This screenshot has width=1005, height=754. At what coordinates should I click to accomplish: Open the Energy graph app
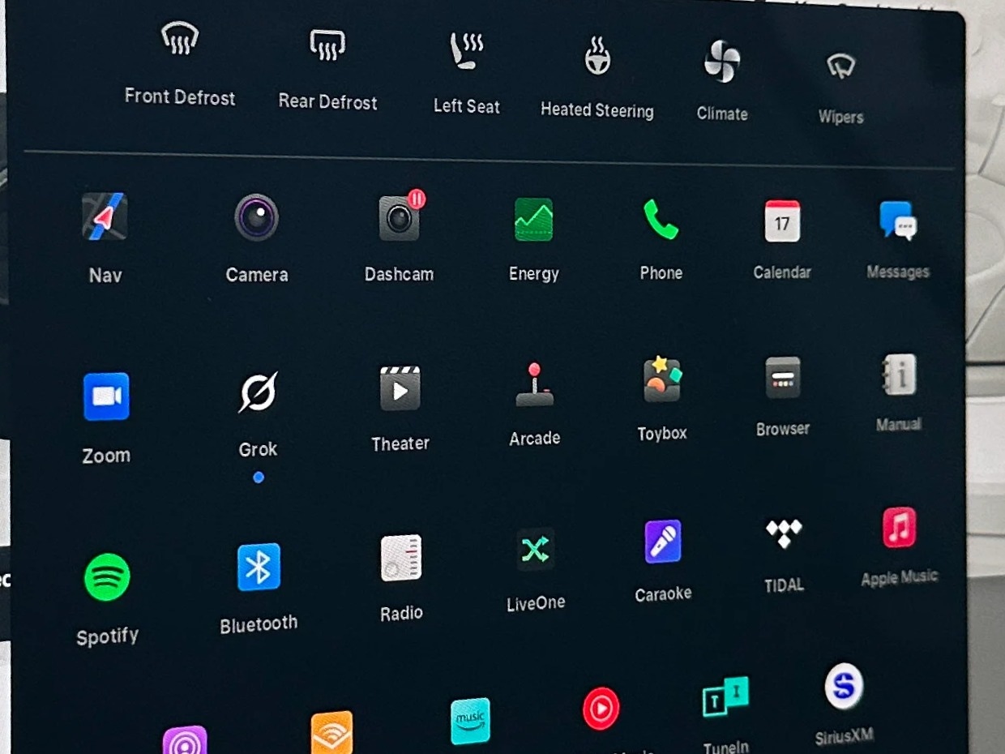[x=533, y=219]
